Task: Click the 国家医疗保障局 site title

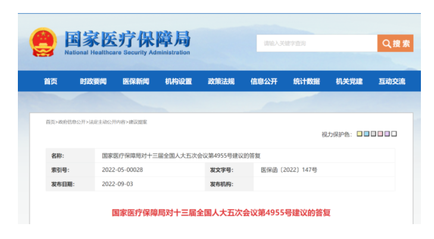Action: [x=127, y=39]
